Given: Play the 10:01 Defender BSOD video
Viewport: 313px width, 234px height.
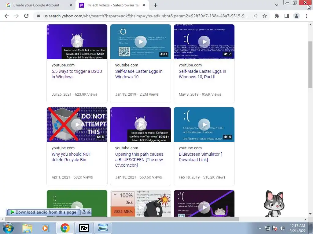Looking at the screenshot, I should (141, 125).
